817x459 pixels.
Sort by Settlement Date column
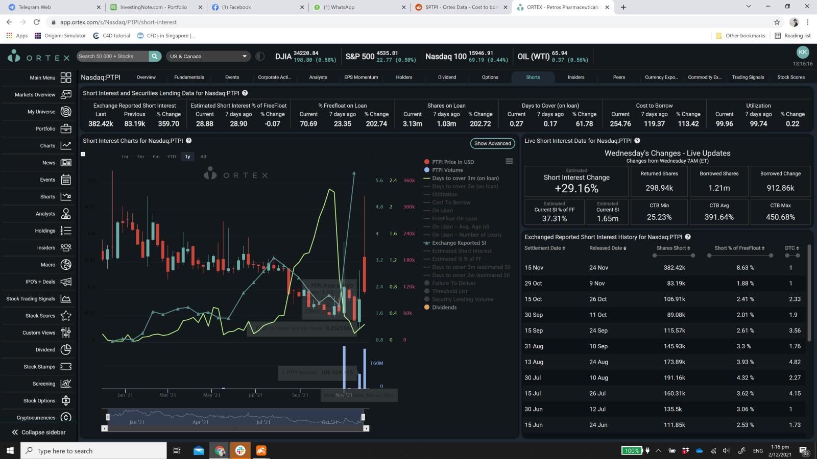tap(544, 248)
